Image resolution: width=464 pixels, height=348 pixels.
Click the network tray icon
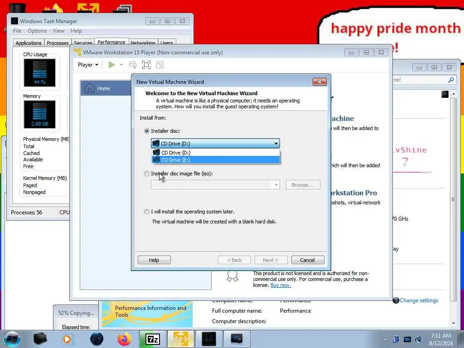407,339
